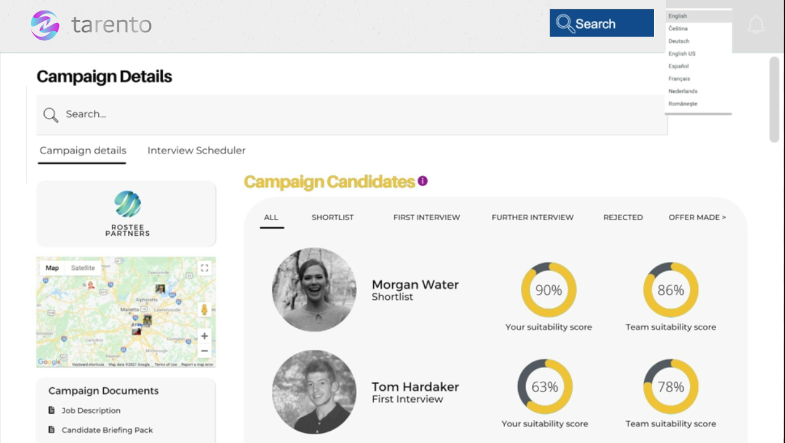Pick Español from the language options
The height and width of the screenshot is (443, 785).
pos(679,66)
